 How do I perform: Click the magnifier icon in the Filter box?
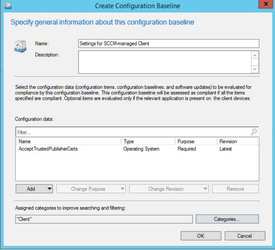[x=254, y=132]
